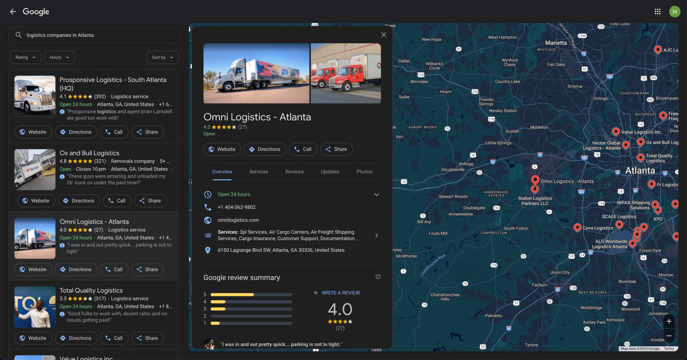Click the AJC Lo map pin near Marietta
This screenshot has height=360, width=687.
click(x=658, y=49)
